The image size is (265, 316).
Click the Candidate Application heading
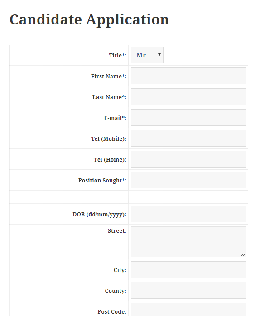click(x=89, y=20)
